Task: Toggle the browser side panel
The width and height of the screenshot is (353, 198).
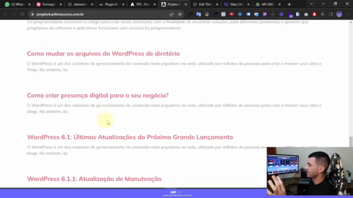Action: [x=331, y=14]
